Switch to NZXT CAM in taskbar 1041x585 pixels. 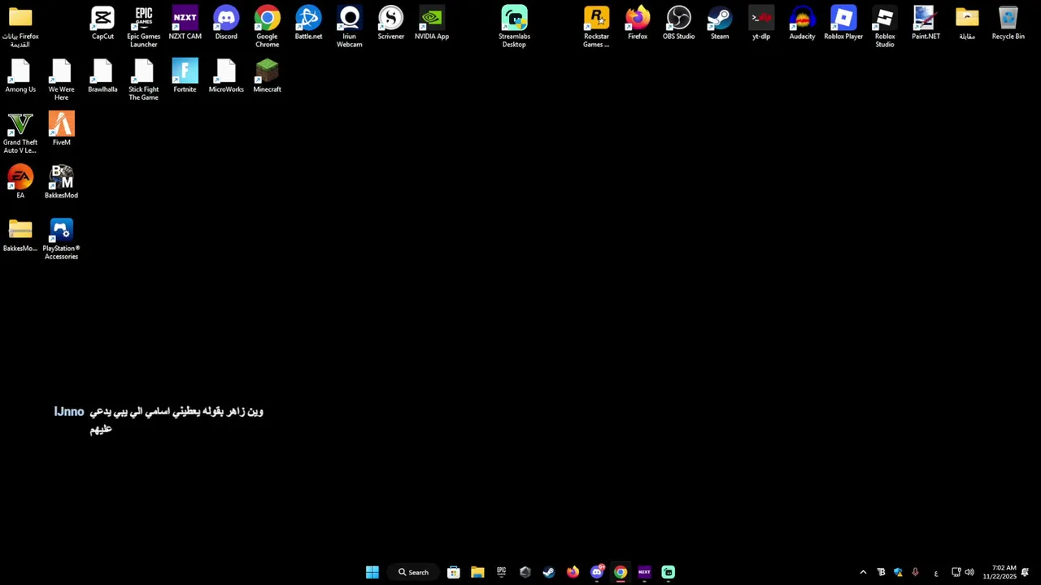coord(644,572)
